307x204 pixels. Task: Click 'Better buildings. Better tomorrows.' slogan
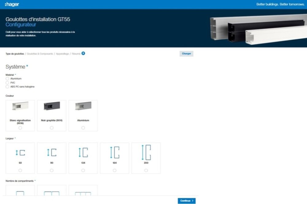(x=280, y=4)
